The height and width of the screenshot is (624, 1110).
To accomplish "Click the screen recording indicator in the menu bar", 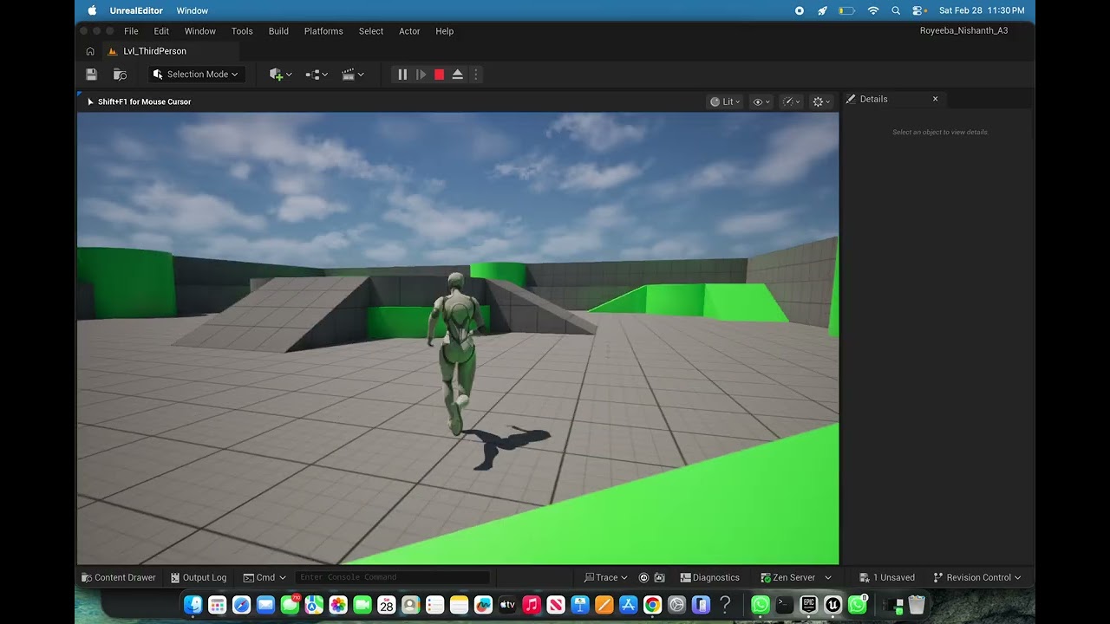I will pyautogui.click(x=800, y=10).
